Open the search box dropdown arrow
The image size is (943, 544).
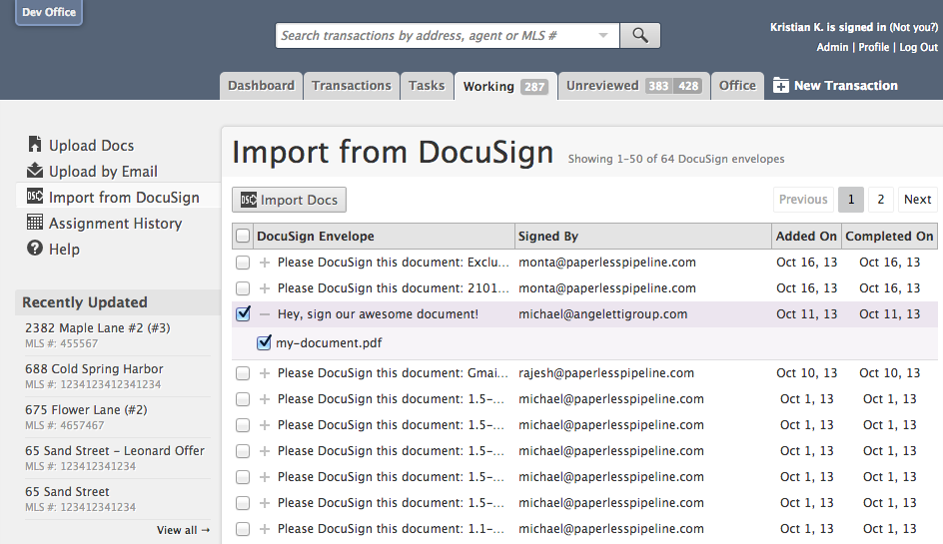602,36
